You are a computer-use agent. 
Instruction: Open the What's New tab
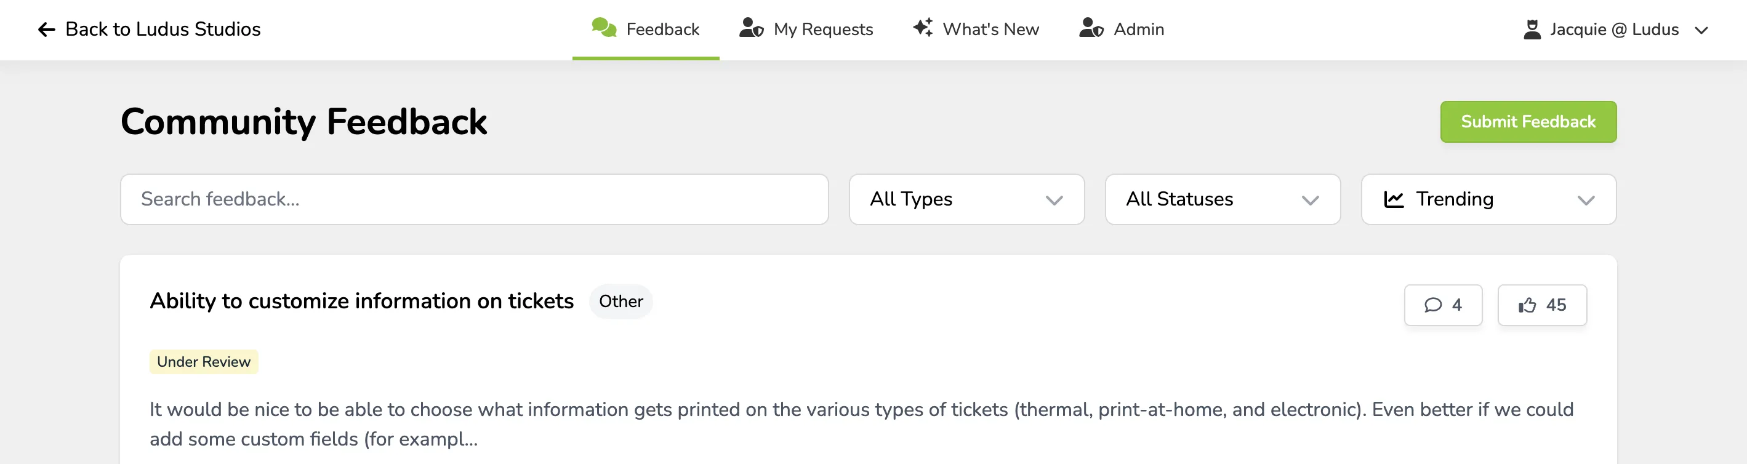pyautogui.click(x=976, y=29)
